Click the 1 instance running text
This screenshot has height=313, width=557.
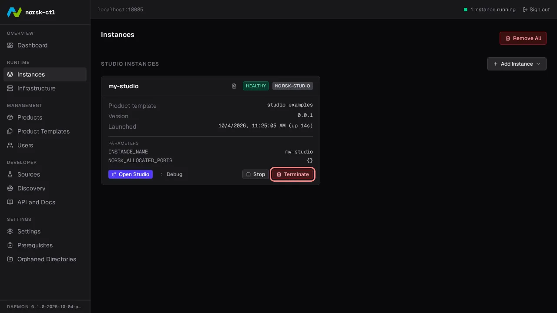[x=493, y=10]
